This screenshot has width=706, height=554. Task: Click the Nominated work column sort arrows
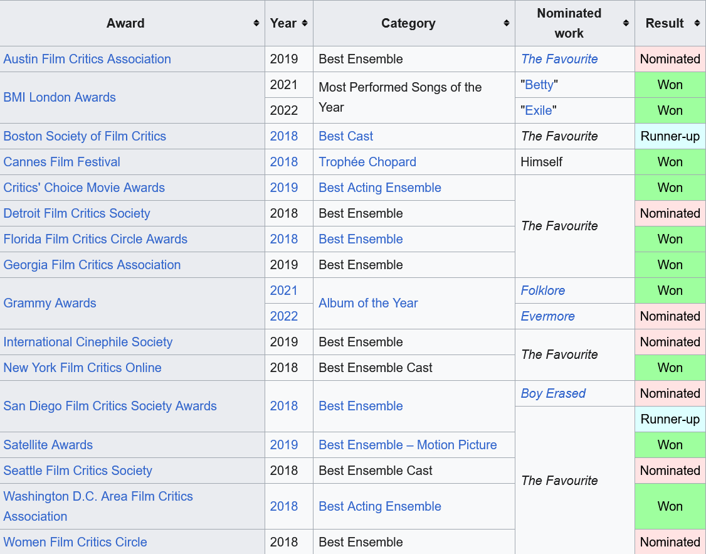pyautogui.click(x=626, y=23)
